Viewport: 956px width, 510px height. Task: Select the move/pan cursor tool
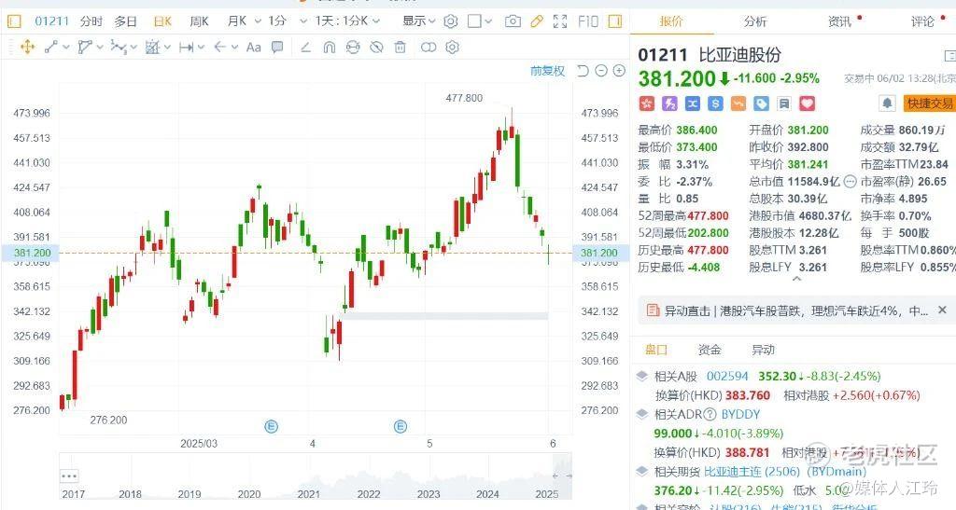27,47
